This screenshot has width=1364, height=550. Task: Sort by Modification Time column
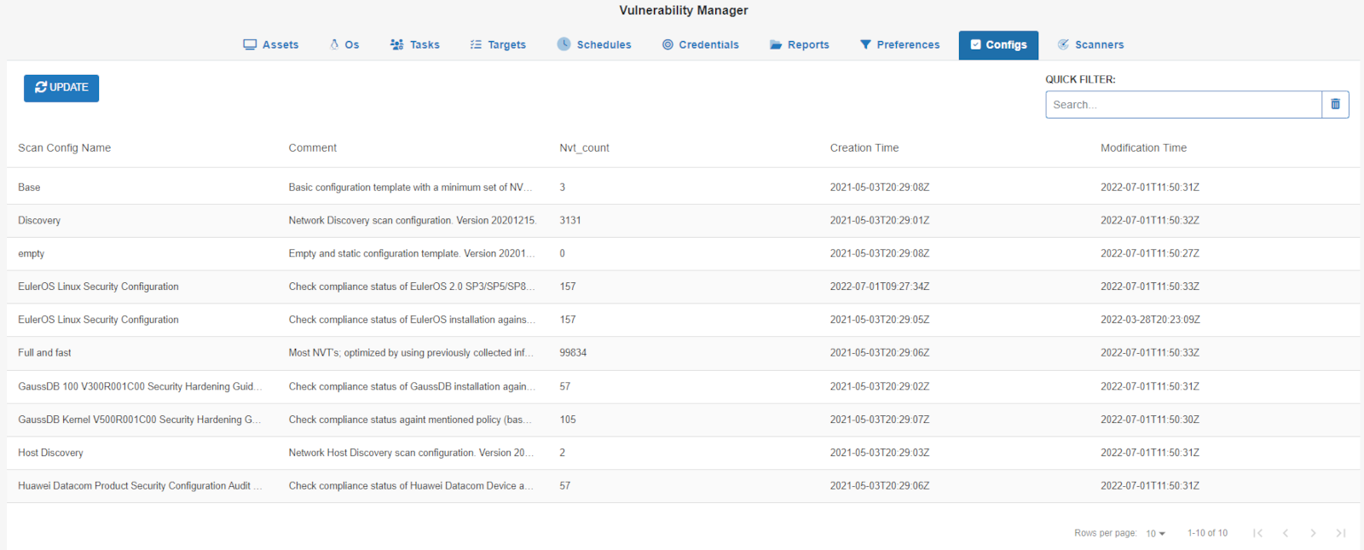(1143, 148)
